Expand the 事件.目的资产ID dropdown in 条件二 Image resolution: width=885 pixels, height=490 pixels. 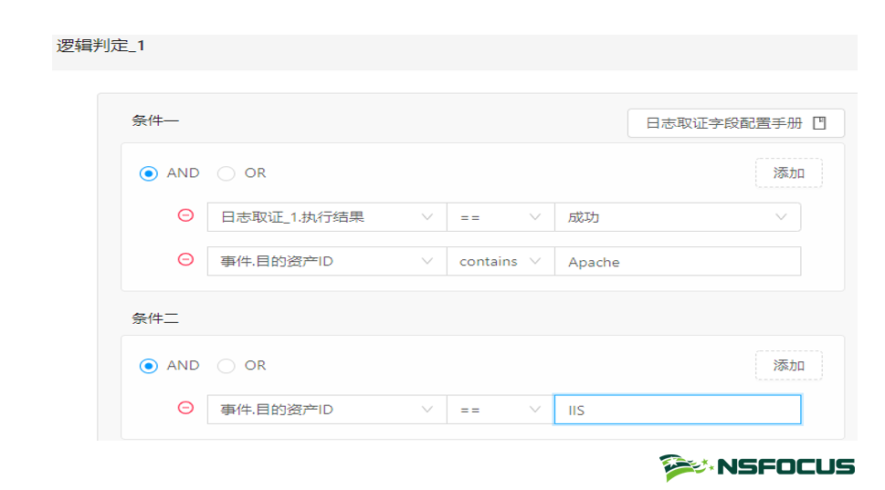[326, 410]
